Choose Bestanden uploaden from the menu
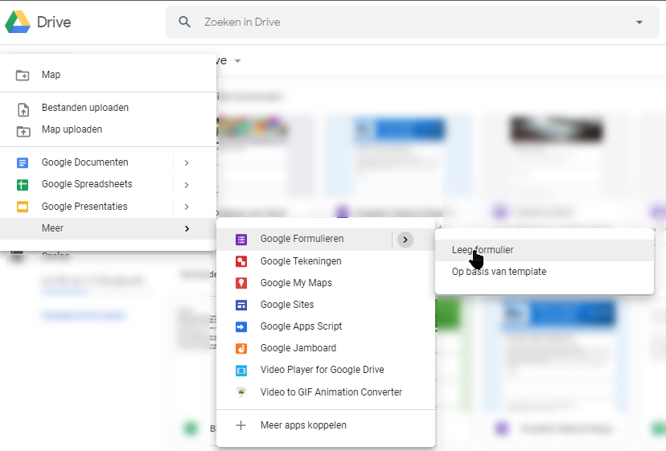 coord(108,108)
